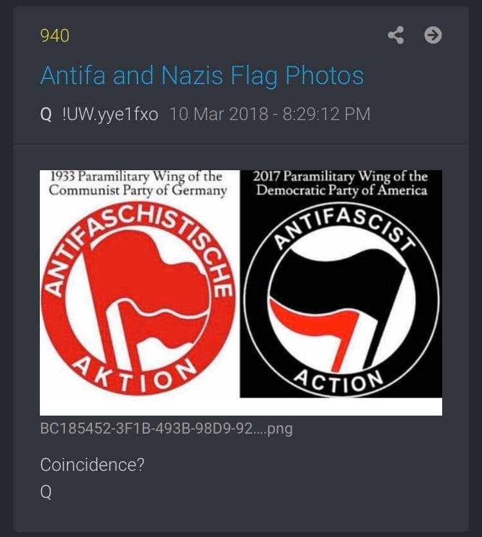This screenshot has height=537, width=482.
Task: Click the author name Q in the header
Action: tap(46, 114)
